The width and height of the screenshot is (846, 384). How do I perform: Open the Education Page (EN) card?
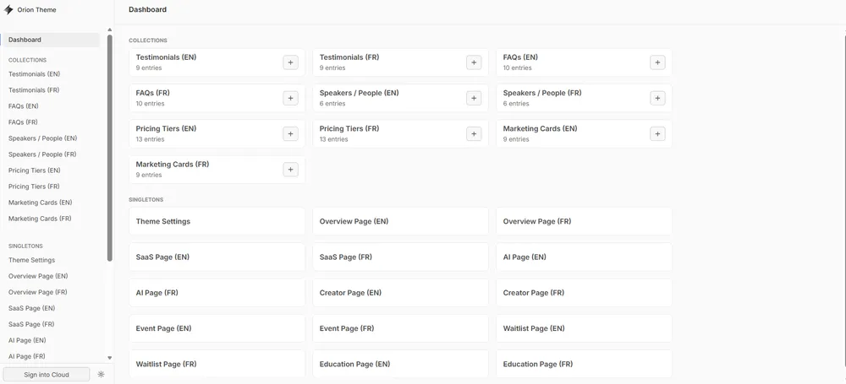pyautogui.click(x=400, y=364)
